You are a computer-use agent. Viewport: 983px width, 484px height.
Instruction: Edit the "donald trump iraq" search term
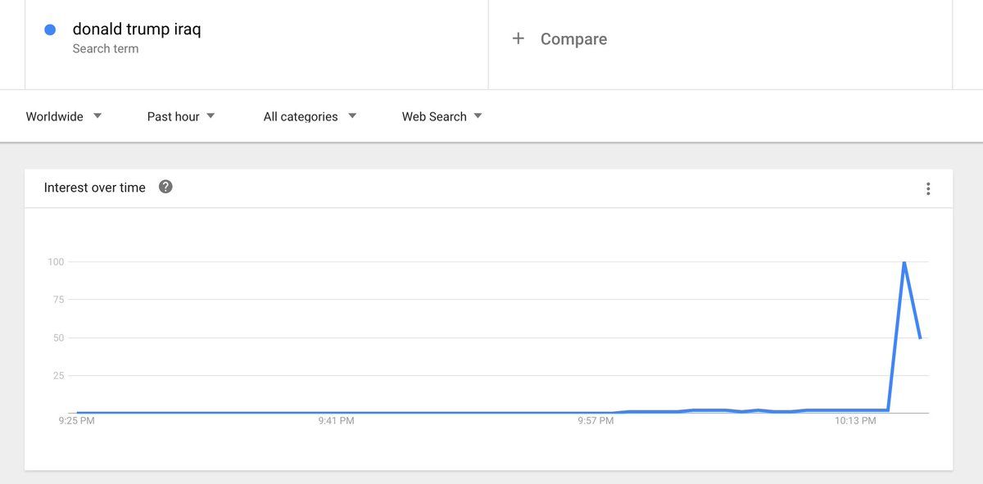click(137, 29)
